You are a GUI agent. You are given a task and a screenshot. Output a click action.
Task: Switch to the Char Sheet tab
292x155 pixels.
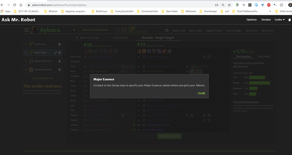click(264, 56)
